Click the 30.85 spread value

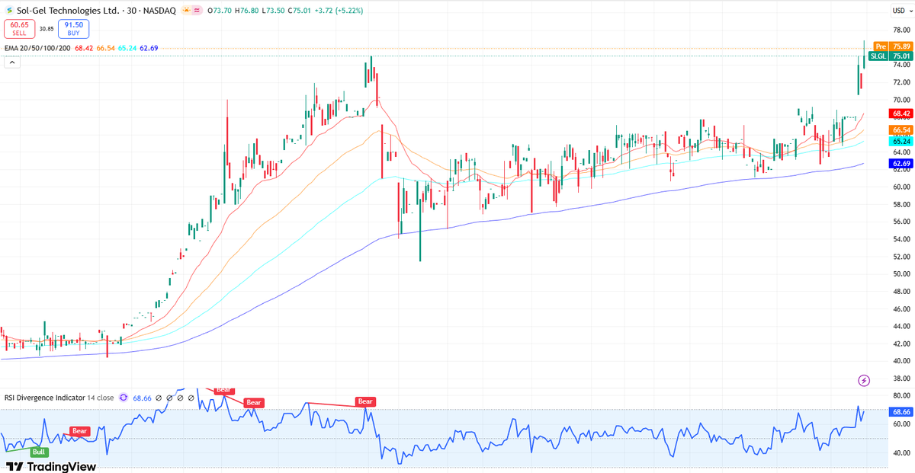click(46, 29)
